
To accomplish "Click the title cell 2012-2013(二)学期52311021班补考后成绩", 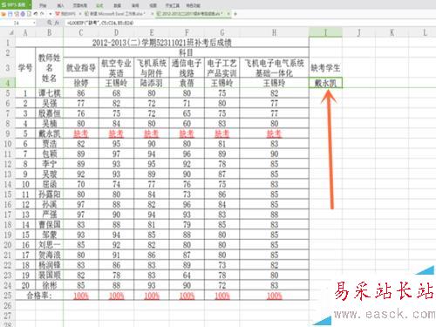I will coord(162,43).
